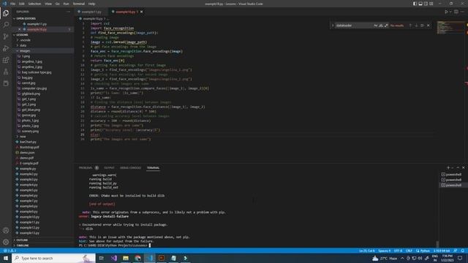Close the find widget
This screenshot has width=468, height=263.
click(429, 26)
